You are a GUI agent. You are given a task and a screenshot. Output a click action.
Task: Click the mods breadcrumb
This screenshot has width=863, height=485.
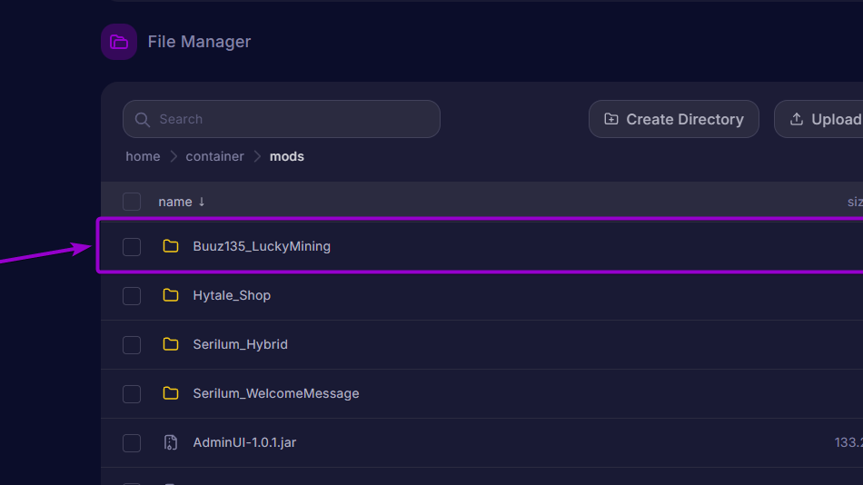pyautogui.click(x=287, y=156)
